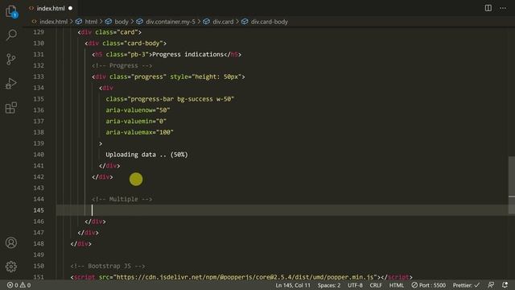Click the vertical scrollbar thumb

tap(512, 185)
